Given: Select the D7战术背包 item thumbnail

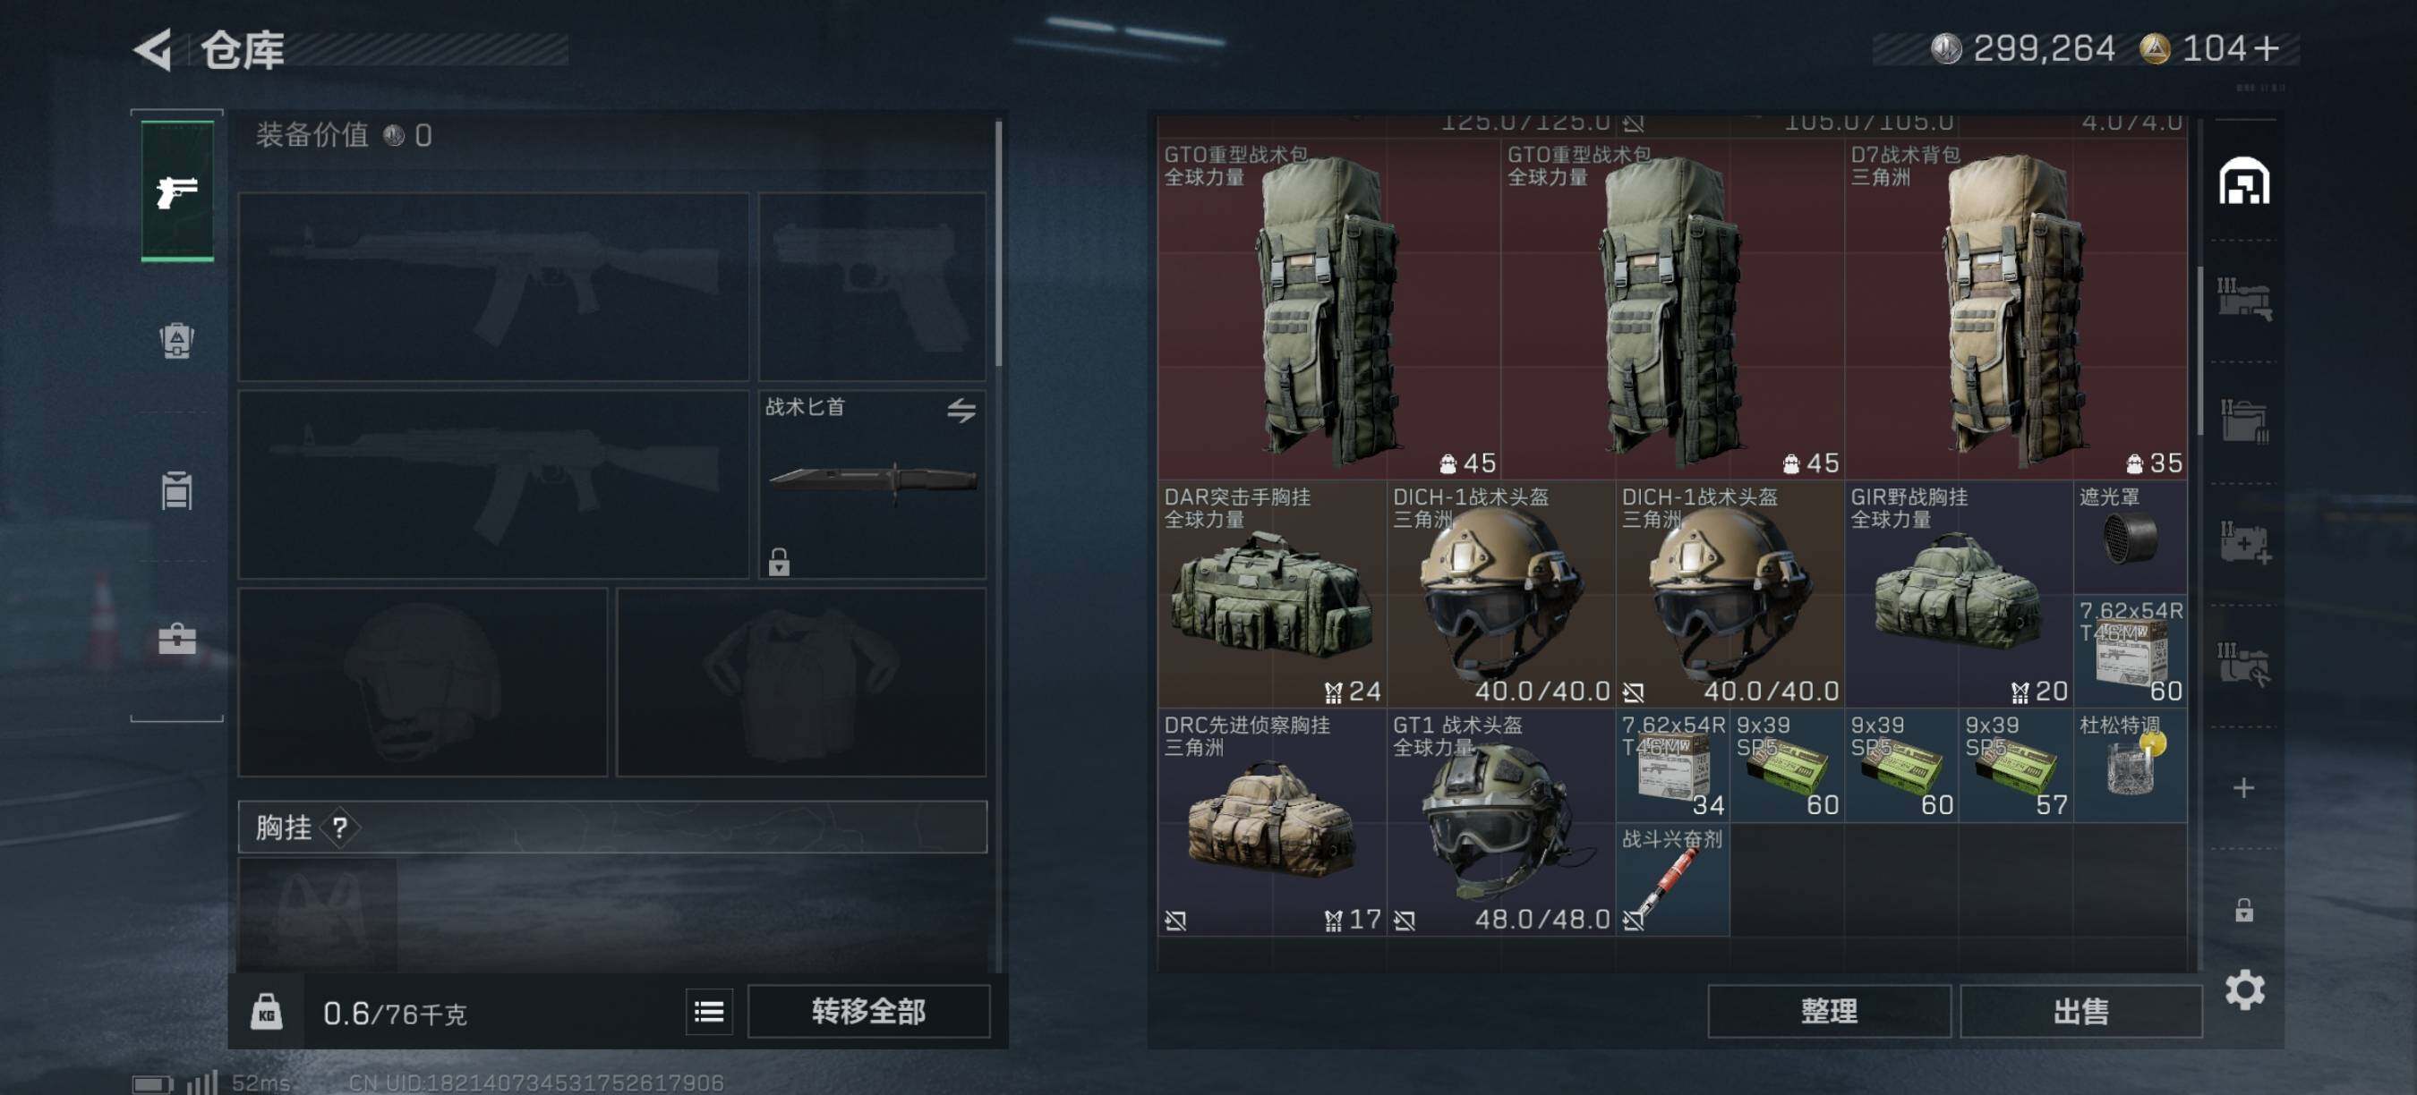Looking at the screenshot, I should point(2016,310).
